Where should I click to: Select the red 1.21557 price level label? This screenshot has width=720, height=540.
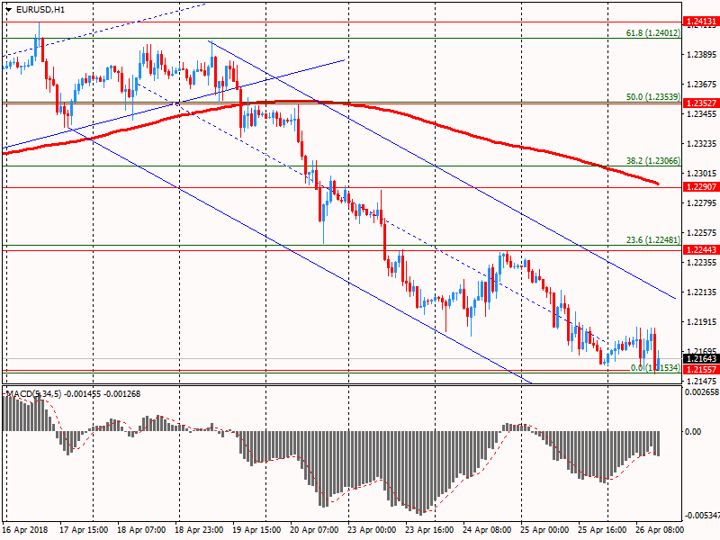pyautogui.click(x=701, y=370)
